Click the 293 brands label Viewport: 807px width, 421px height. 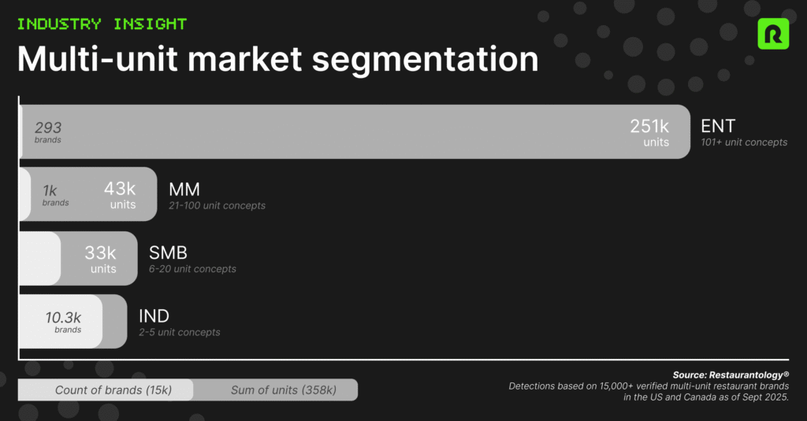48,131
